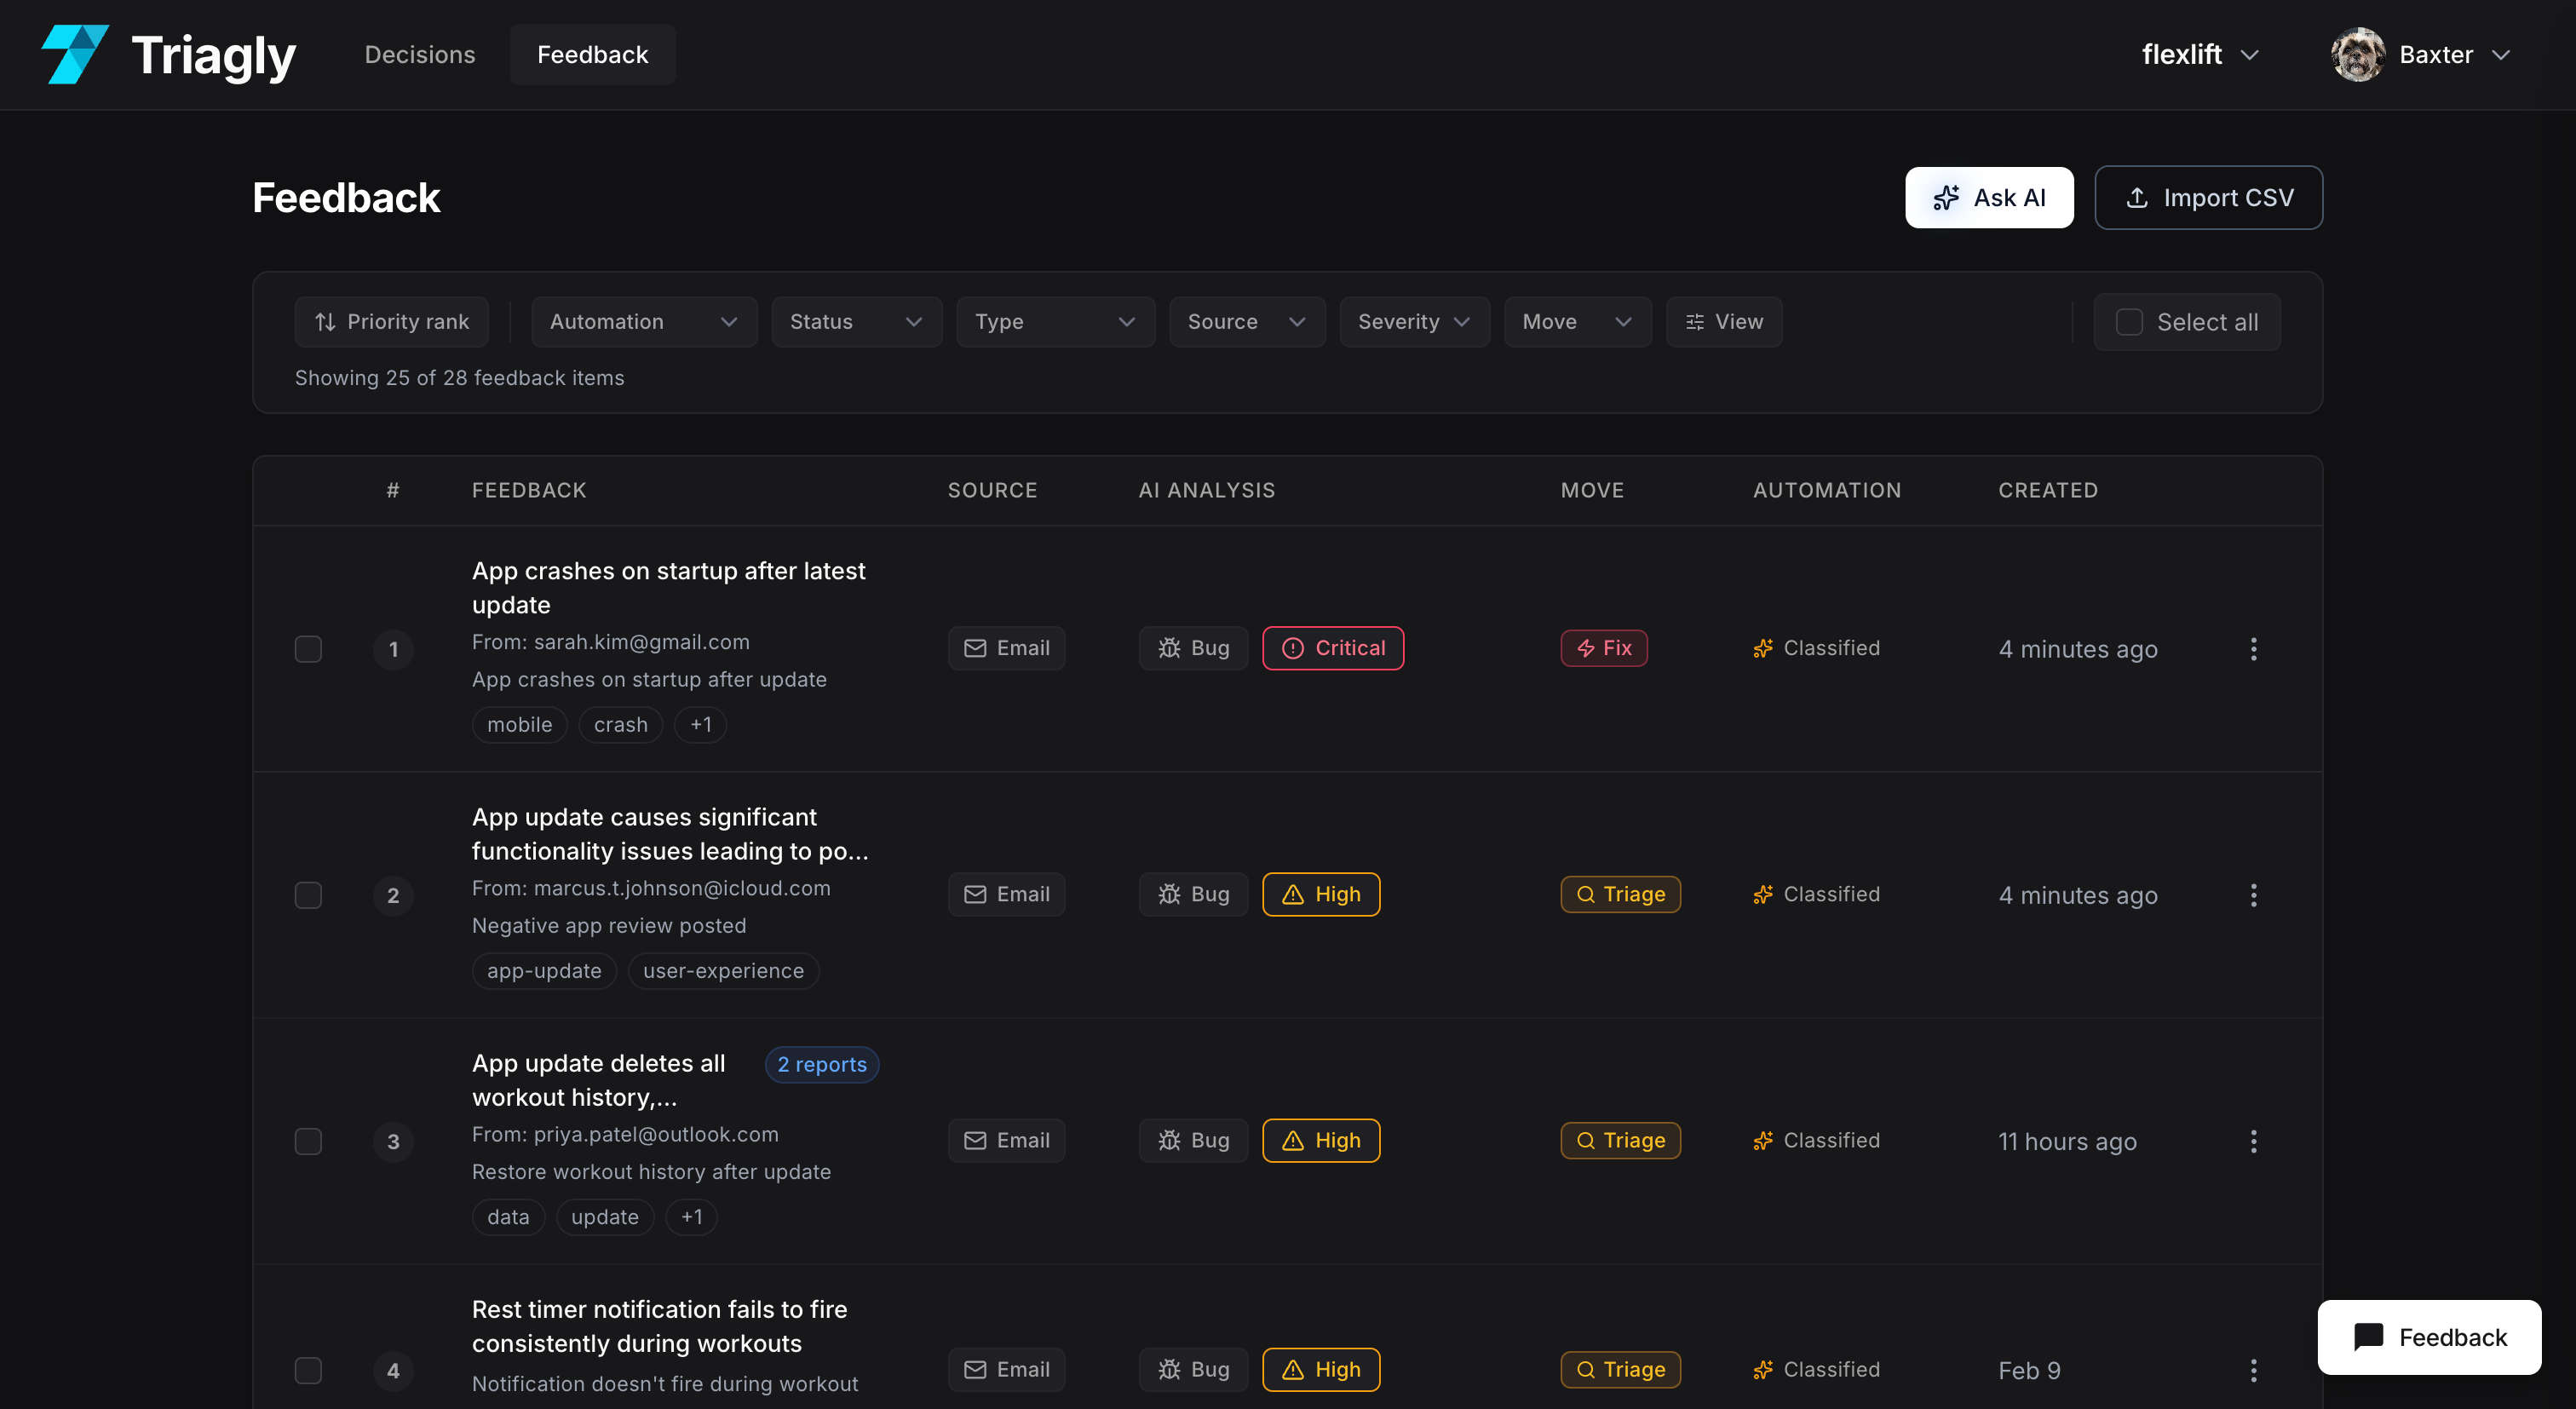This screenshot has width=2576, height=1409.
Task: Click Baxter's profile avatar
Action: pyautogui.click(x=2358, y=55)
